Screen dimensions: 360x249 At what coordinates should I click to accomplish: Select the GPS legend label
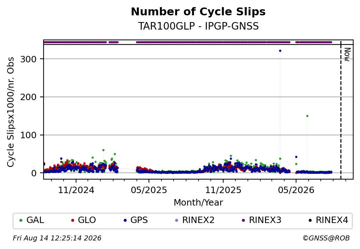coord(139,220)
